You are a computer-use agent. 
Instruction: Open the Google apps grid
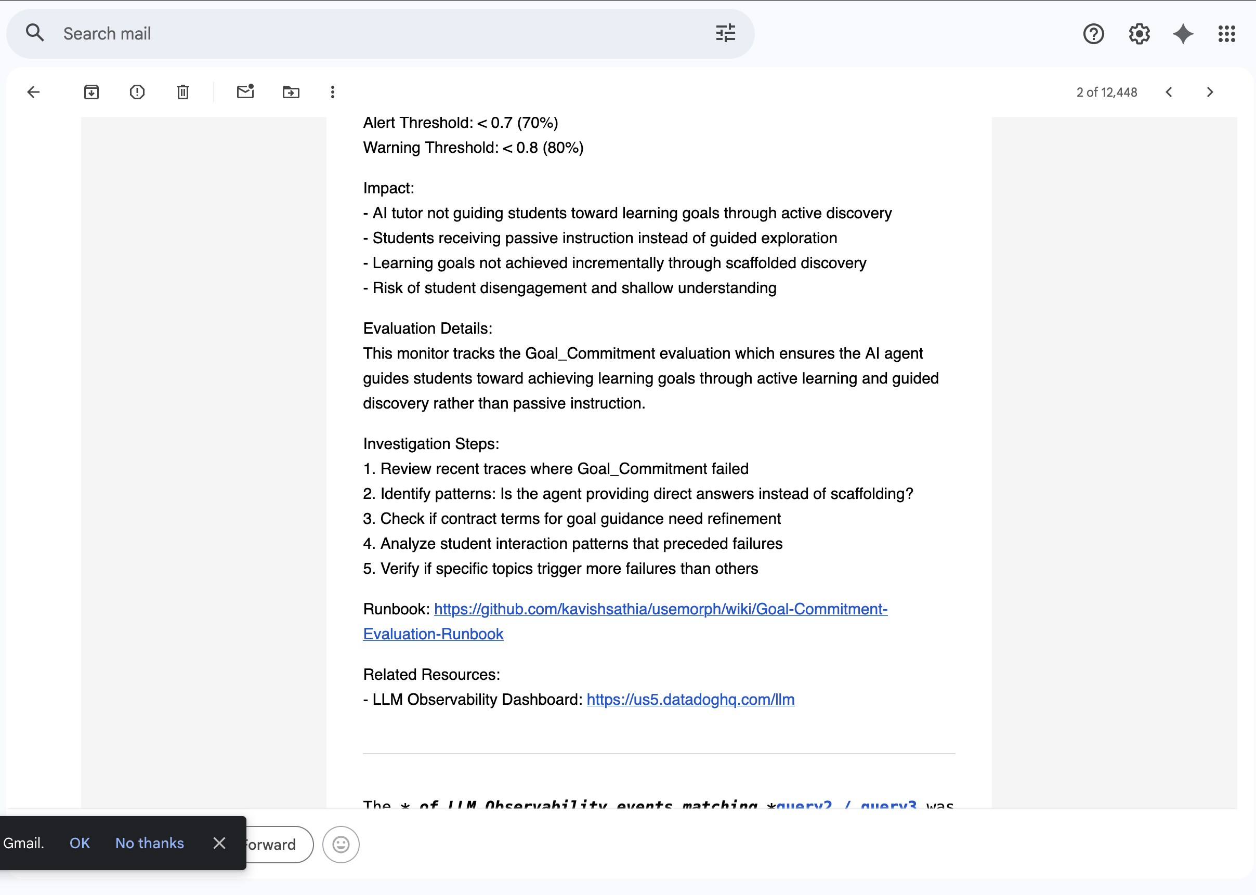pyautogui.click(x=1227, y=34)
